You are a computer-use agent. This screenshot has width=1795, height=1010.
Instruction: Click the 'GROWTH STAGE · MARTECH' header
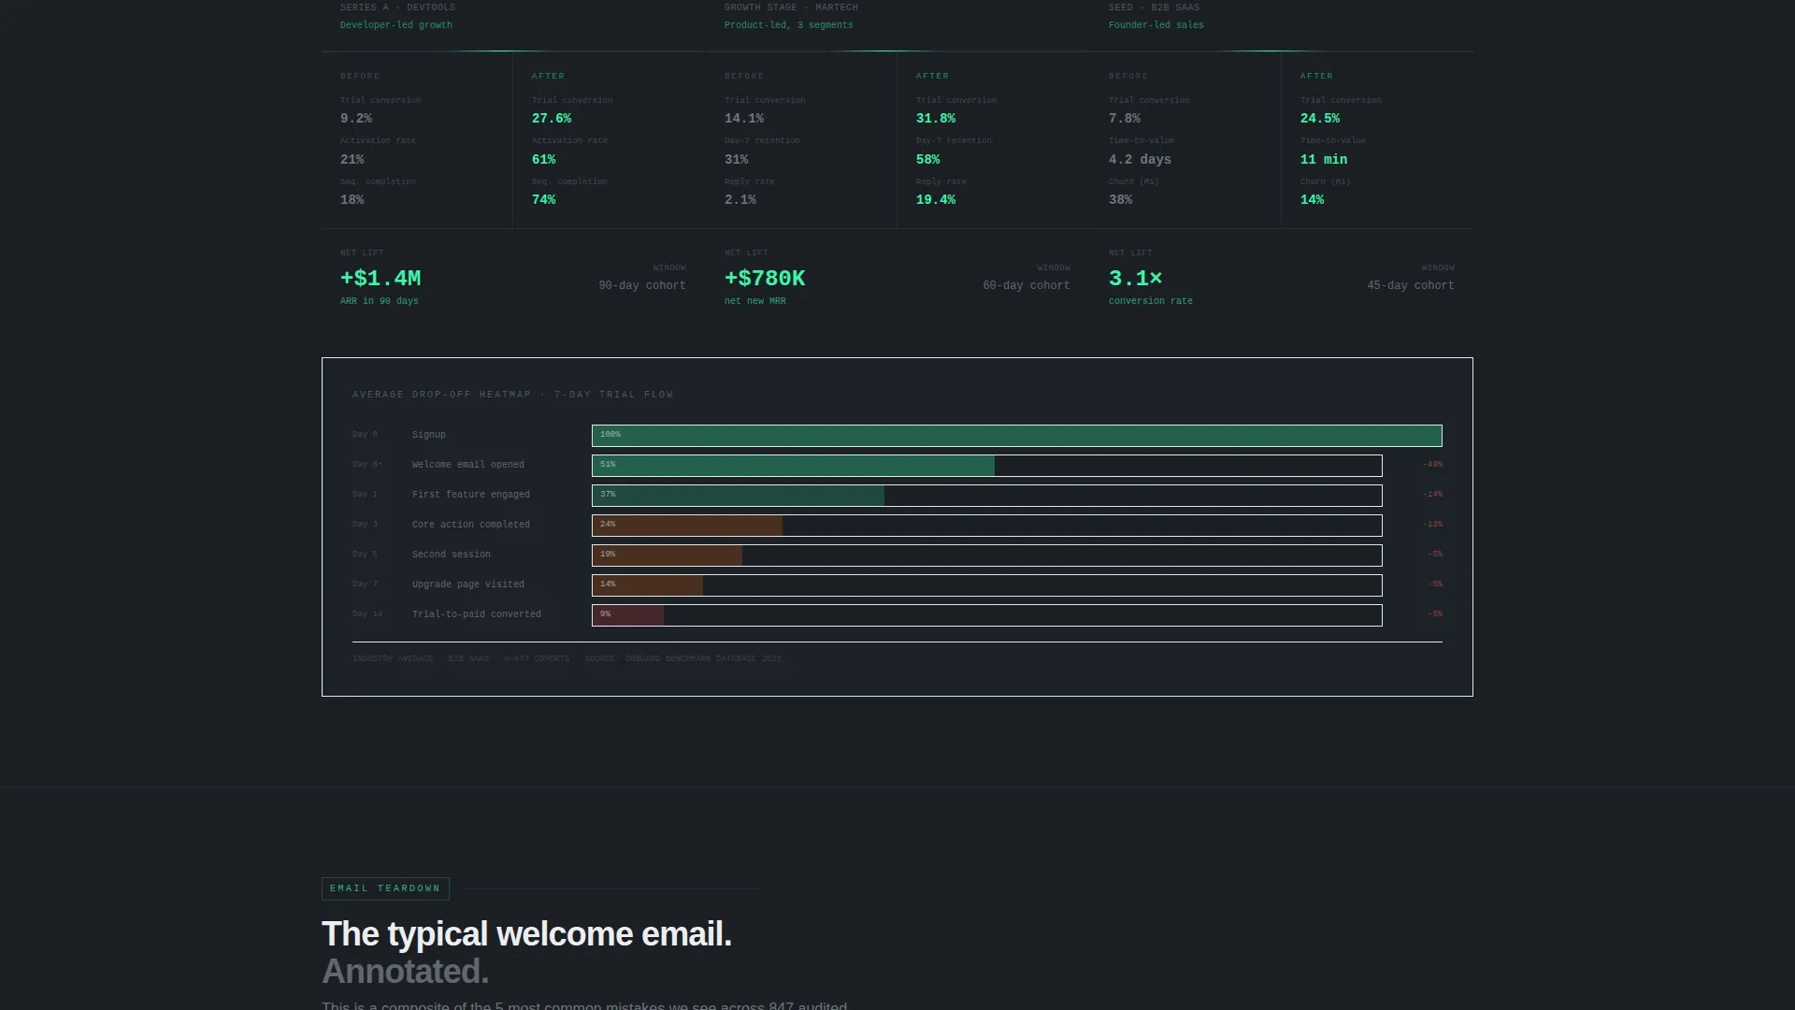[791, 7]
